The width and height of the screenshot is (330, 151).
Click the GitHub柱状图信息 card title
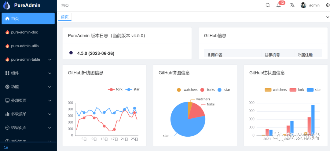tap(267, 73)
